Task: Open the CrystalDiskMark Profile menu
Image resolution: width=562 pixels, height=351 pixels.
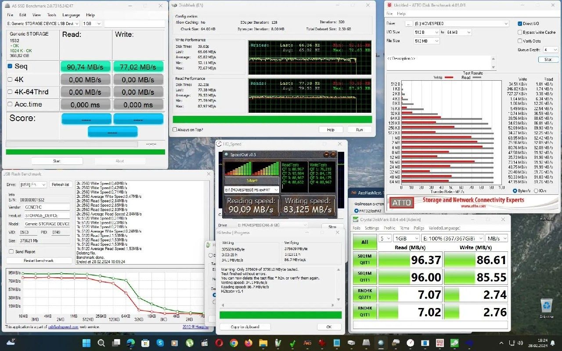Action: tap(389, 228)
